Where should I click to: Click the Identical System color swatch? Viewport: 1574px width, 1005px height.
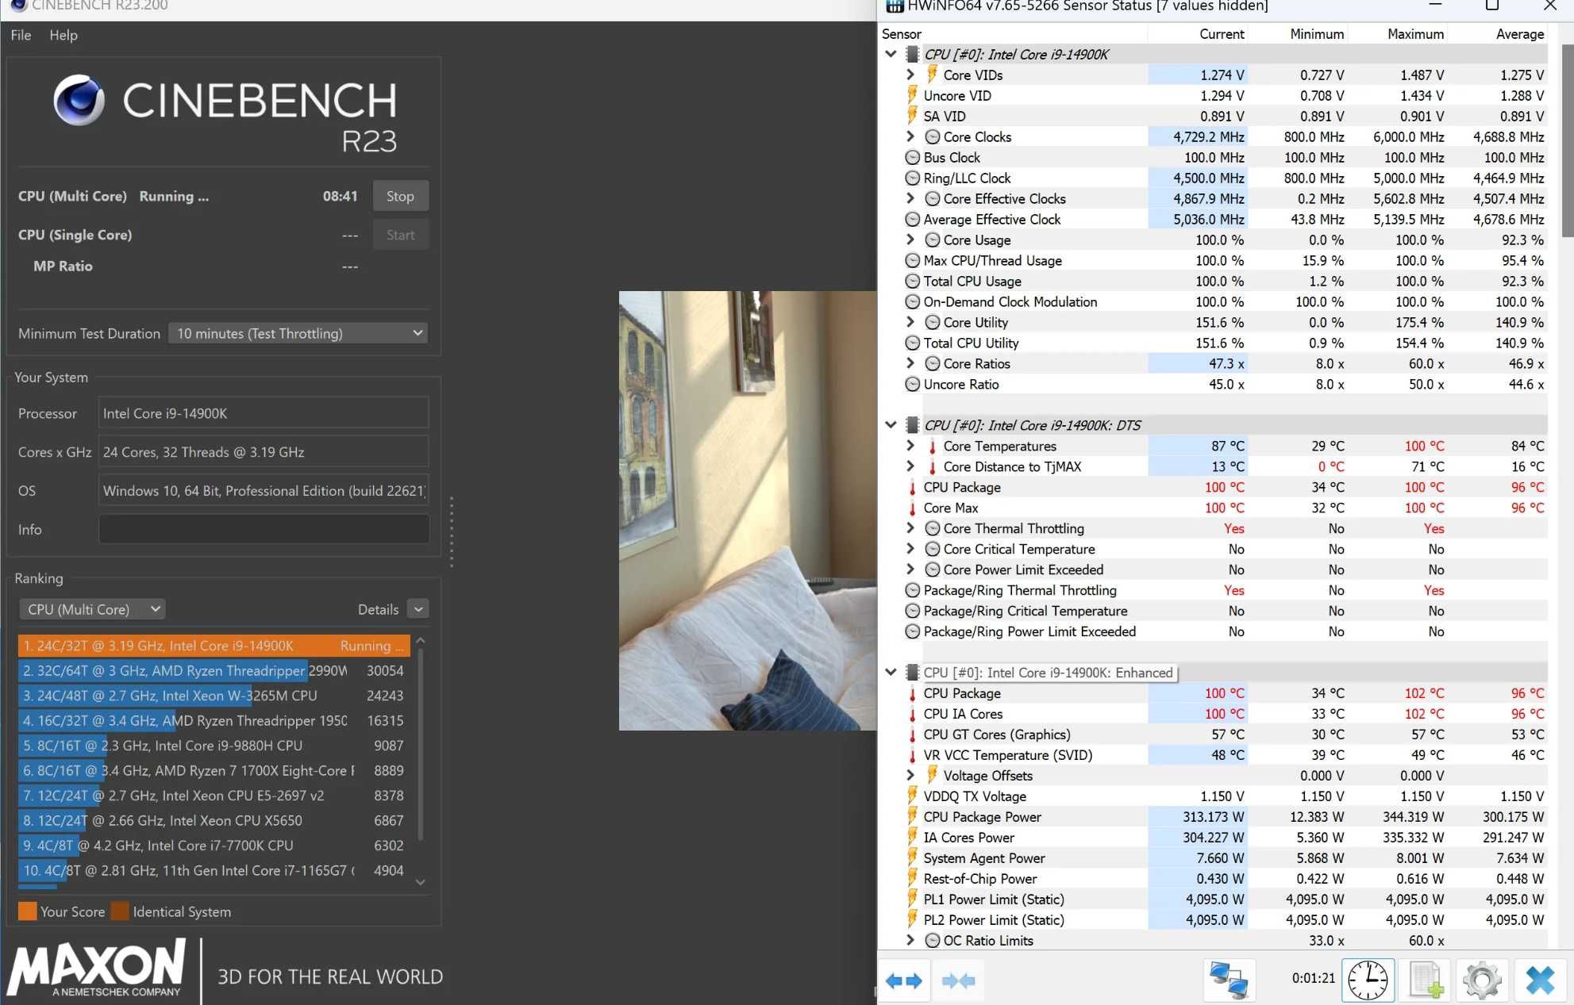coord(121,911)
